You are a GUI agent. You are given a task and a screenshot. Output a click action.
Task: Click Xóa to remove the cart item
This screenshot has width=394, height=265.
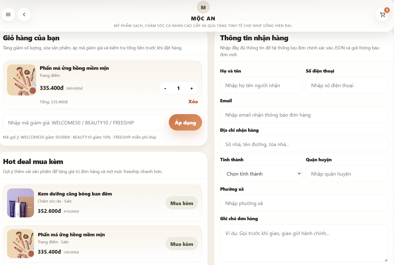[193, 102]
